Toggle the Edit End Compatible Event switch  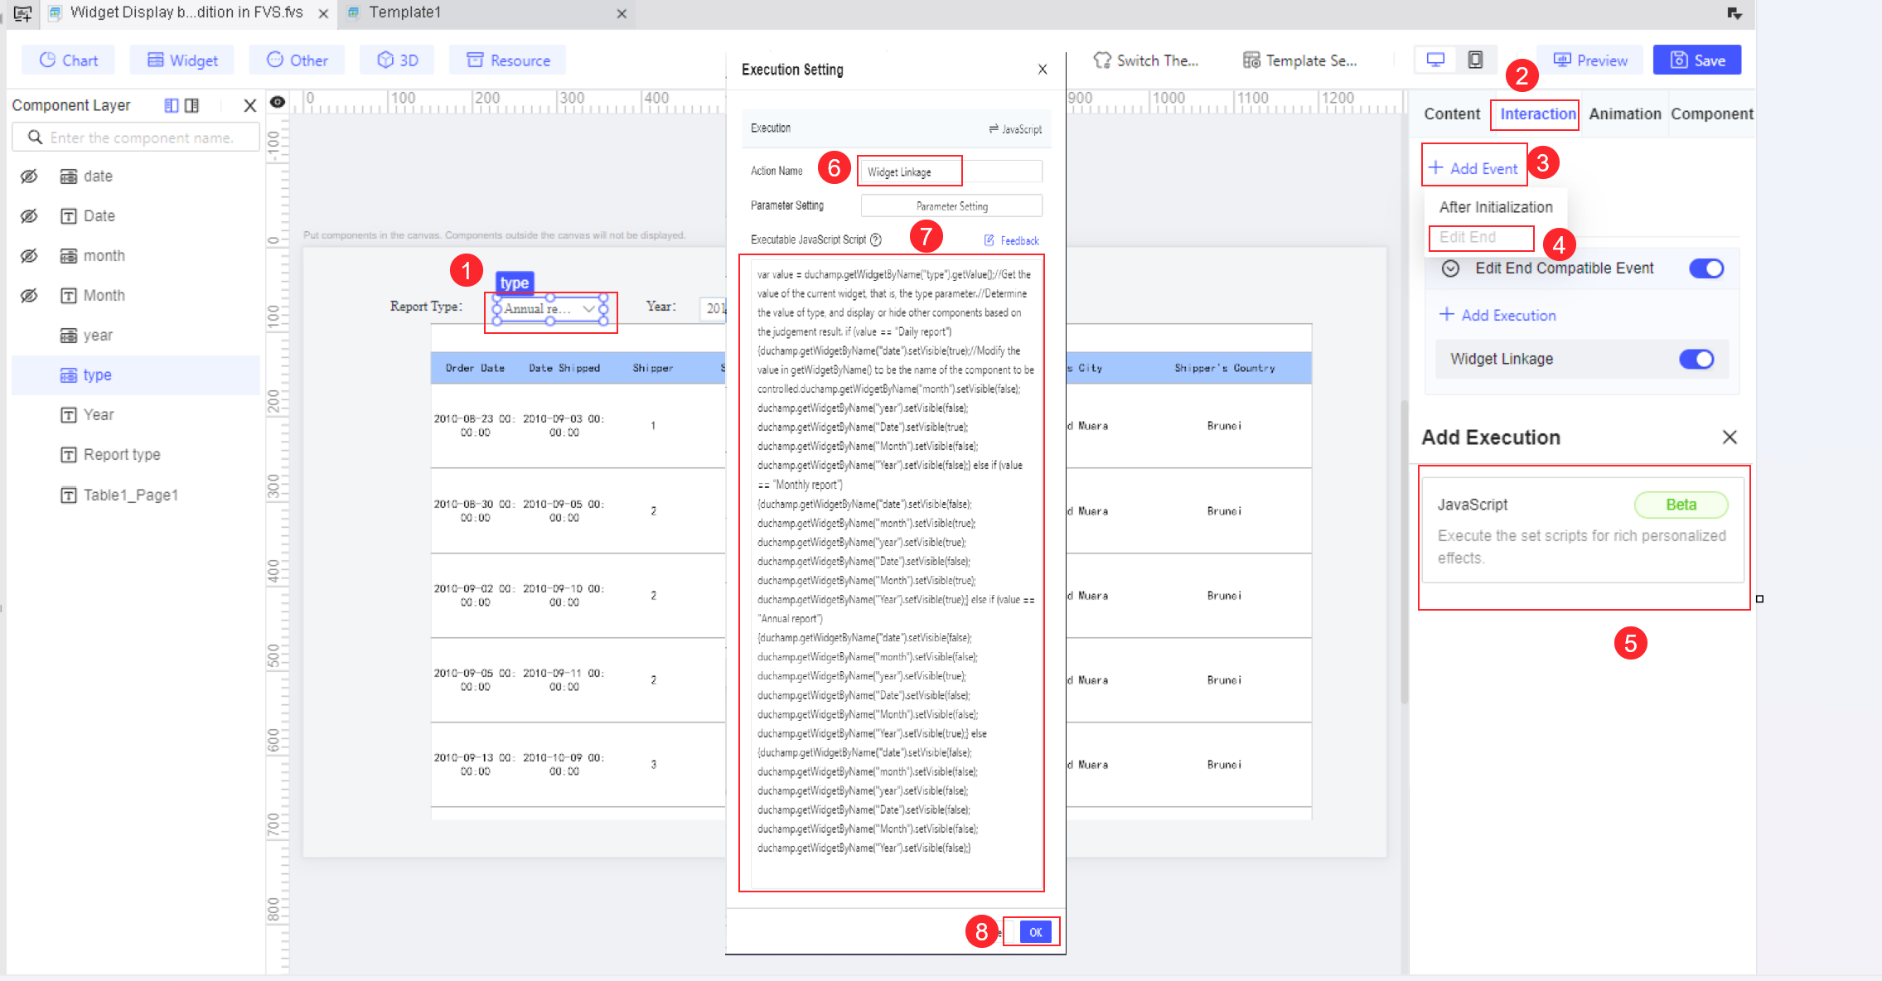(1706, 268)
